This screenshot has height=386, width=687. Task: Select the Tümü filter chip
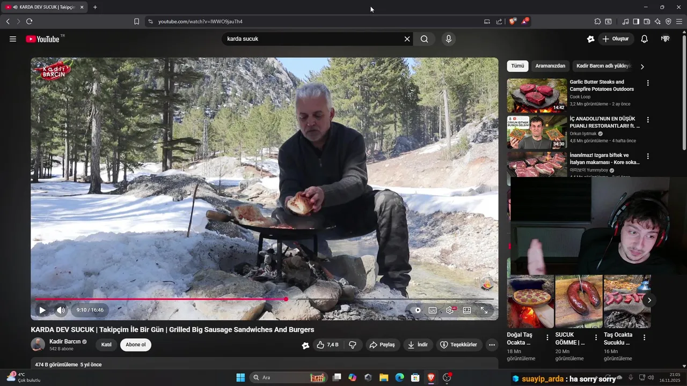pyautogui.click(x=517, y=66)
